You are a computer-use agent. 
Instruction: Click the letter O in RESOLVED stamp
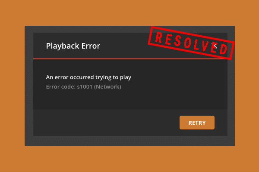[x=188, y=43]
